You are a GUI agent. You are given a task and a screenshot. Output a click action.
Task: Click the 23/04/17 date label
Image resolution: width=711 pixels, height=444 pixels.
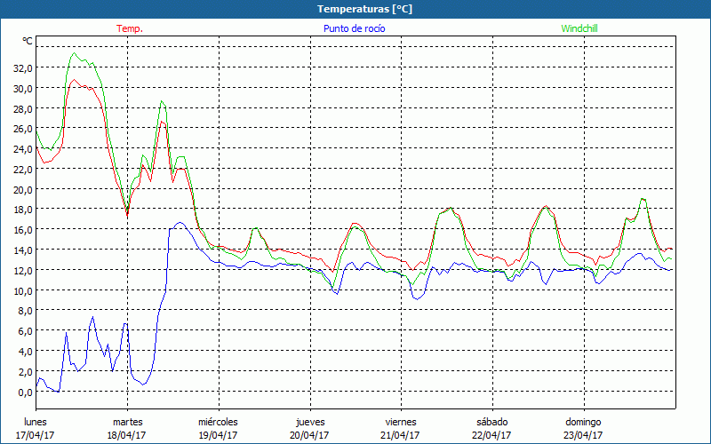[583, 435]
